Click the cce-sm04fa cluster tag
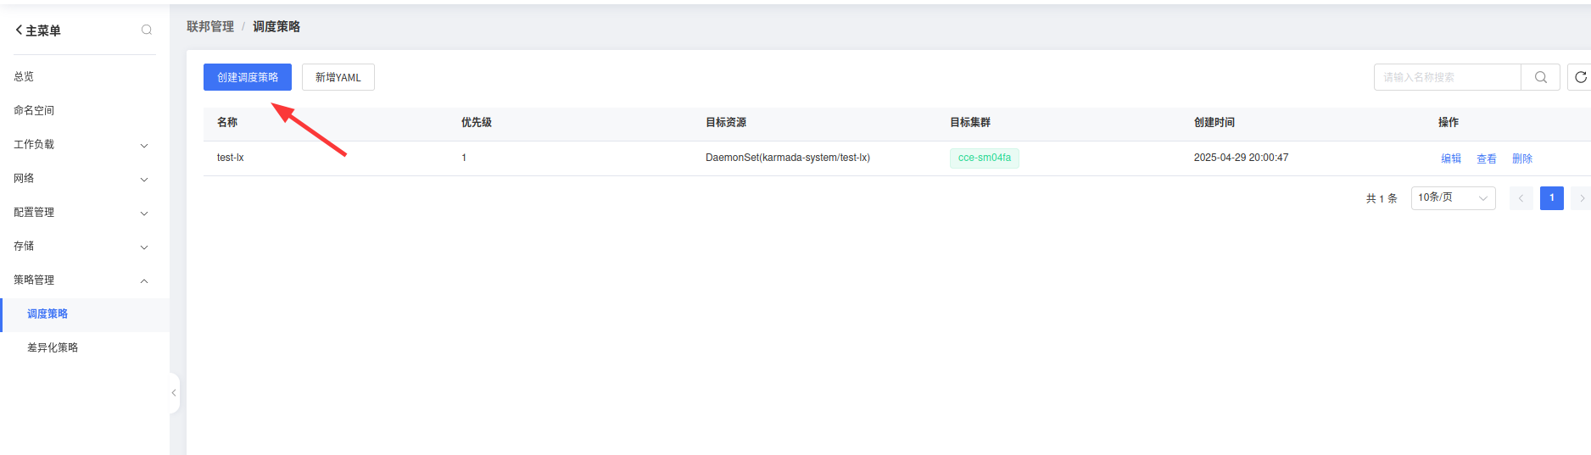 [x=985, y=158]
